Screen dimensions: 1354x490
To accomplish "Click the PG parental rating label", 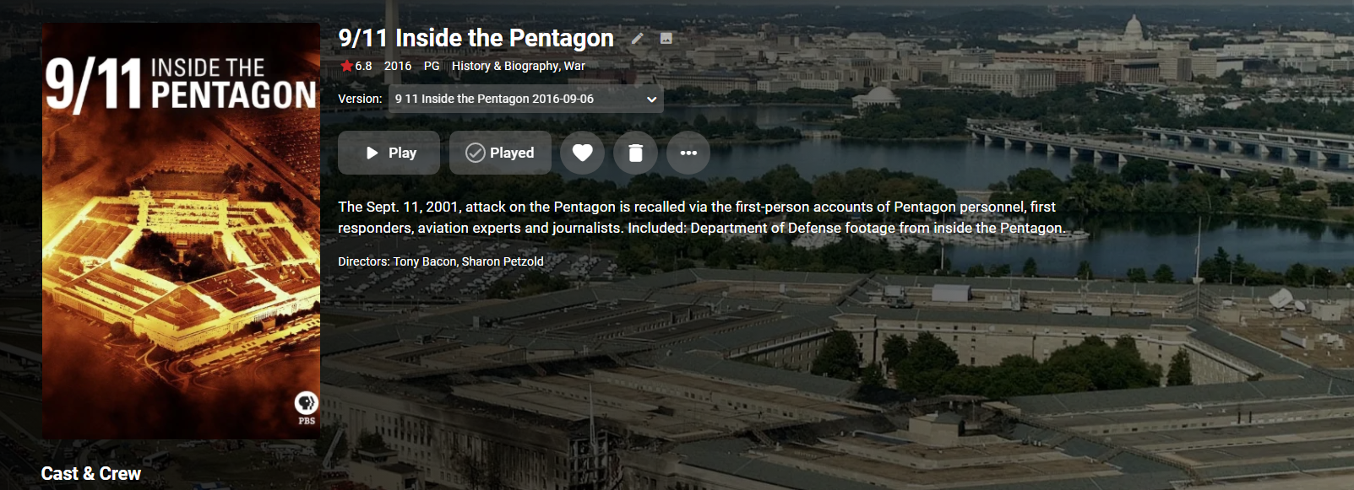I will 432,66.
